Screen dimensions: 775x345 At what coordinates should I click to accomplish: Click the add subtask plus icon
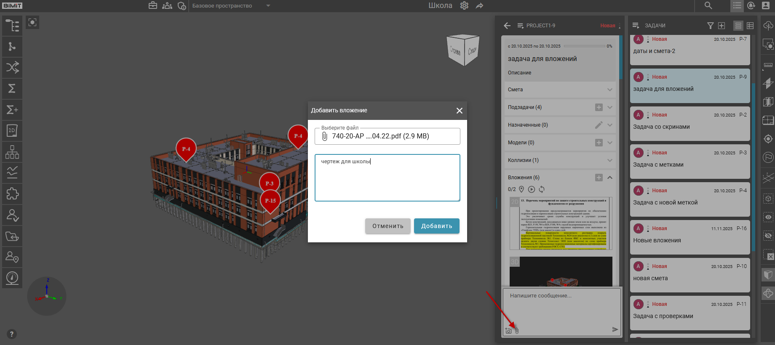click(x=599, y=107)
